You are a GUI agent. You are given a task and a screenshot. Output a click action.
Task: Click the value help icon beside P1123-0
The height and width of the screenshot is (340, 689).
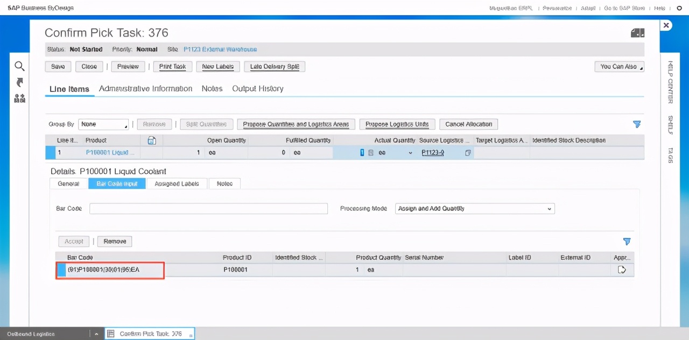tap(468, 153)
